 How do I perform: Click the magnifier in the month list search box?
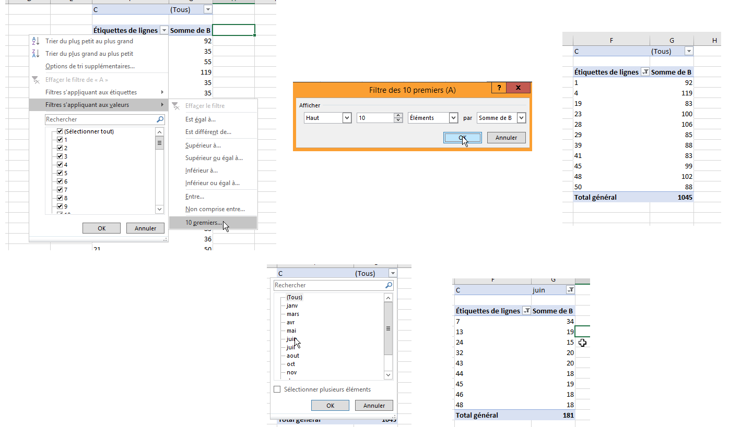(389, 285)
